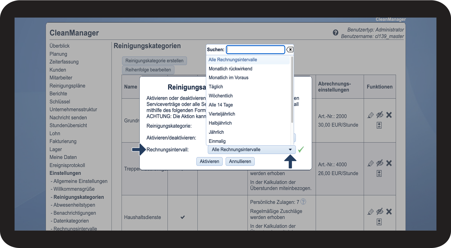Open Lohn in the sidebar

pos(55,133)
